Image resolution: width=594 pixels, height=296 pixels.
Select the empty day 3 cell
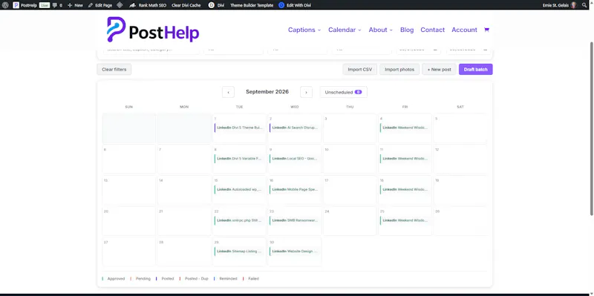(x=350, y=128)
